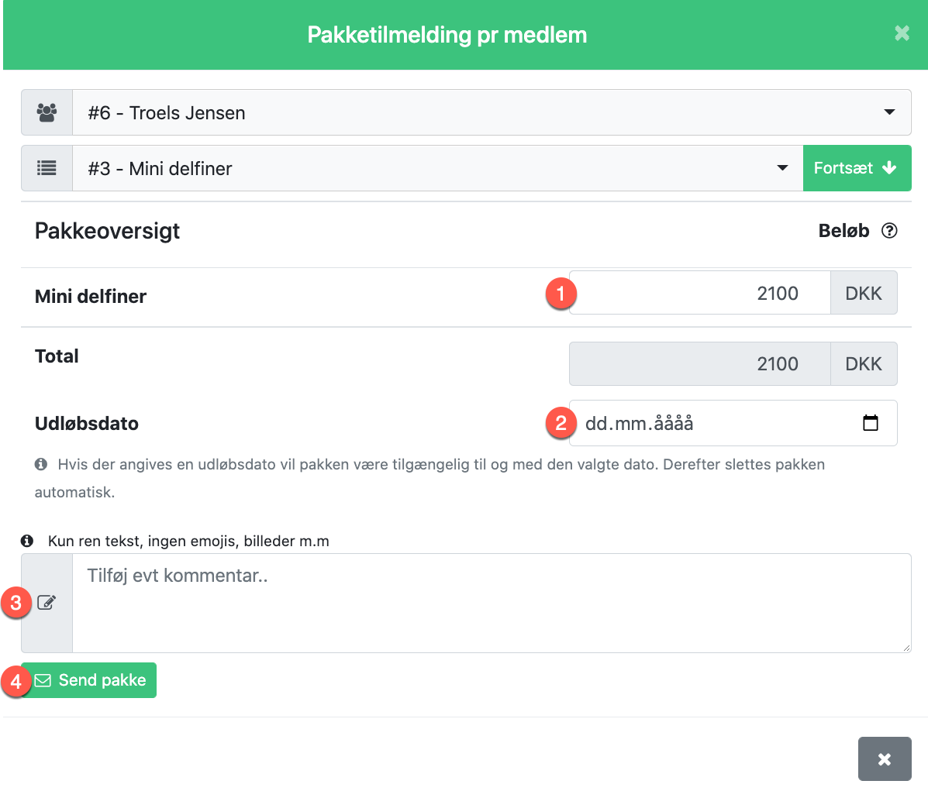Click the list icon beside Mini delfiner
The width and height of the screenshot is (928, 798).
(x=47, y=168)
